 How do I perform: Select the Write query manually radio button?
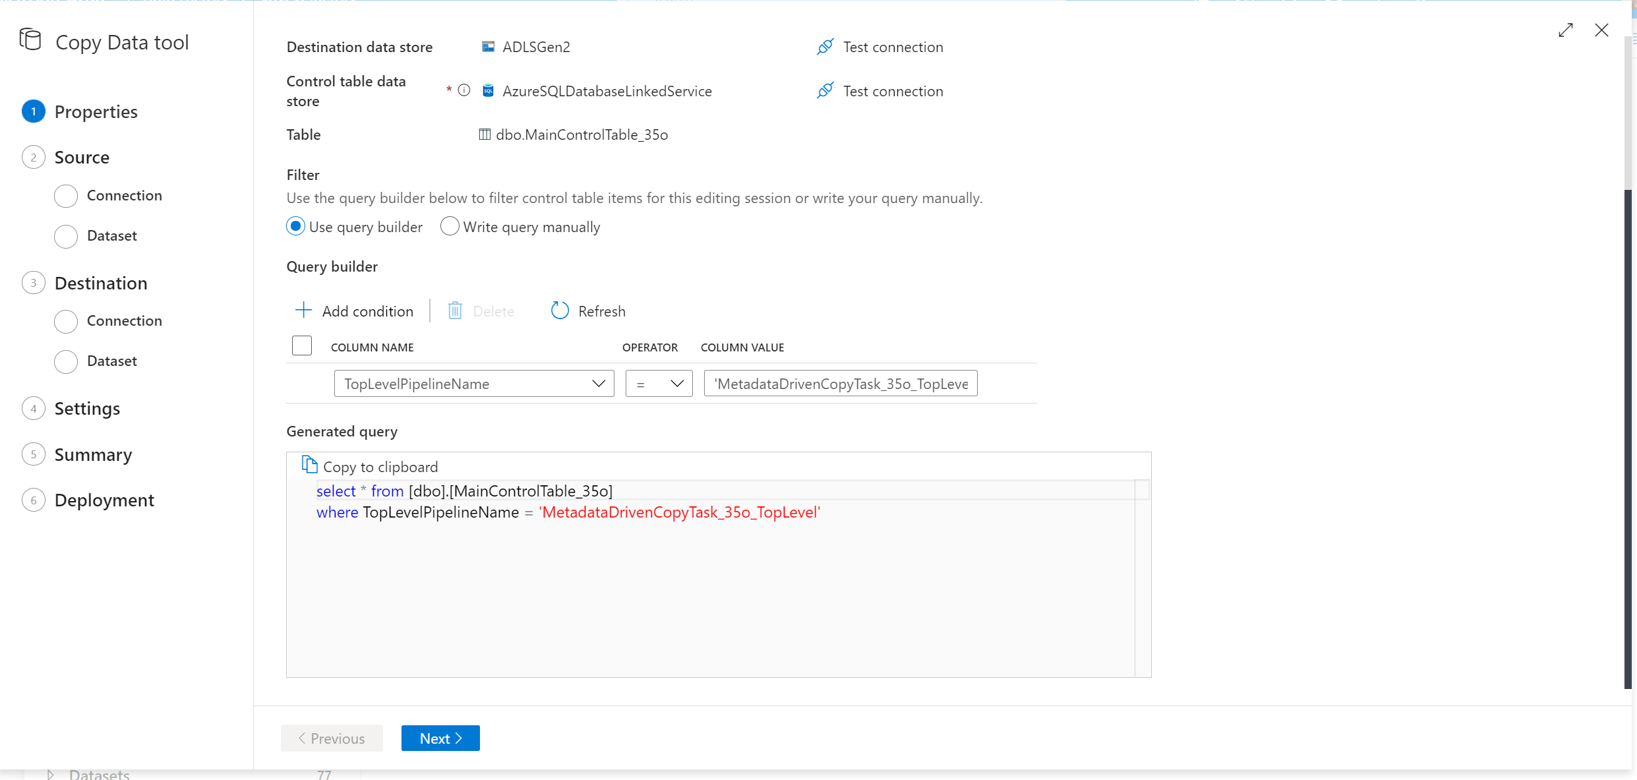coord(448,227)
